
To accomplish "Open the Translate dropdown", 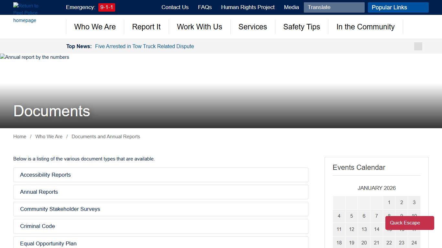I will pos(334,7).
